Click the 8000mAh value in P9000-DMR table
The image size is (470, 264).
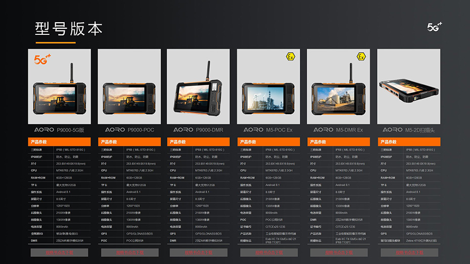coord(201,227)
